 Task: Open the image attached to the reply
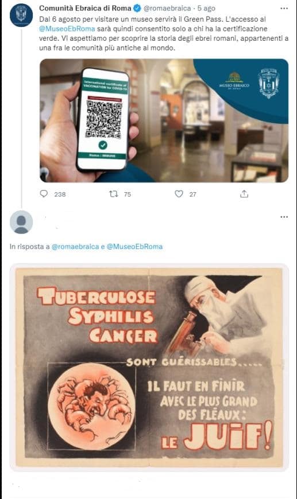tap(149, 367)
